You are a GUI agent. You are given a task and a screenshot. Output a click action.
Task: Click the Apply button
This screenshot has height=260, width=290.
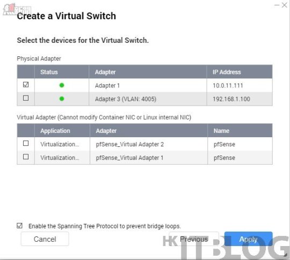[249, 239]
